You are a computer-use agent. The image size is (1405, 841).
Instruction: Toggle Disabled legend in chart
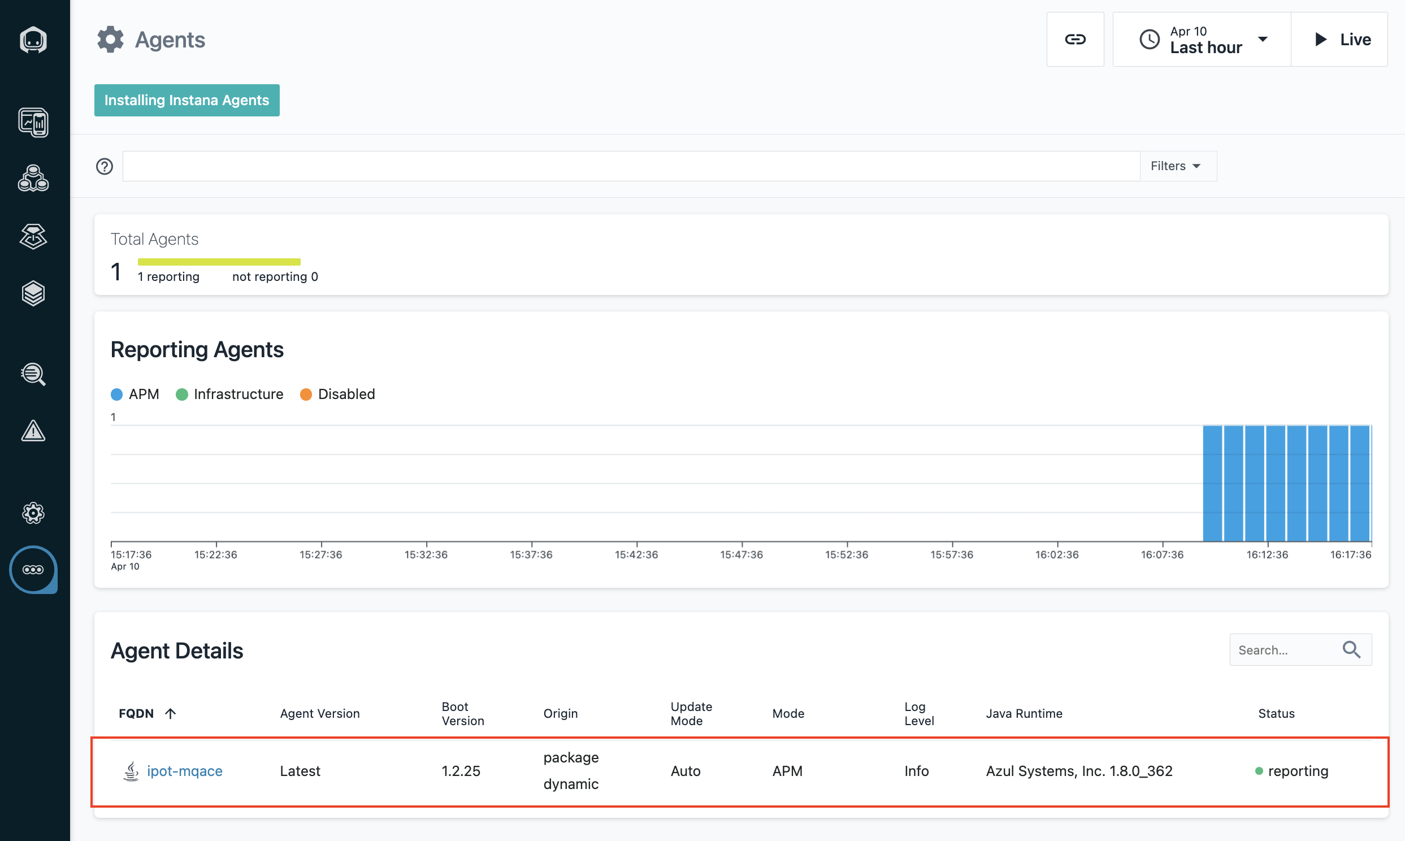pos(337,394)
